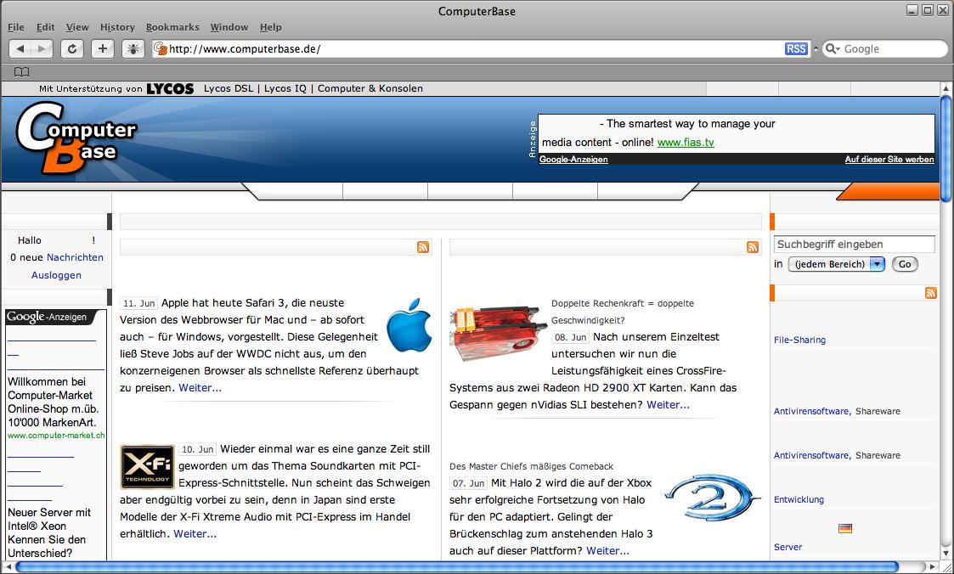The image size is (954, 574).
Task: Click the Go search button
Action: point(905,264)
